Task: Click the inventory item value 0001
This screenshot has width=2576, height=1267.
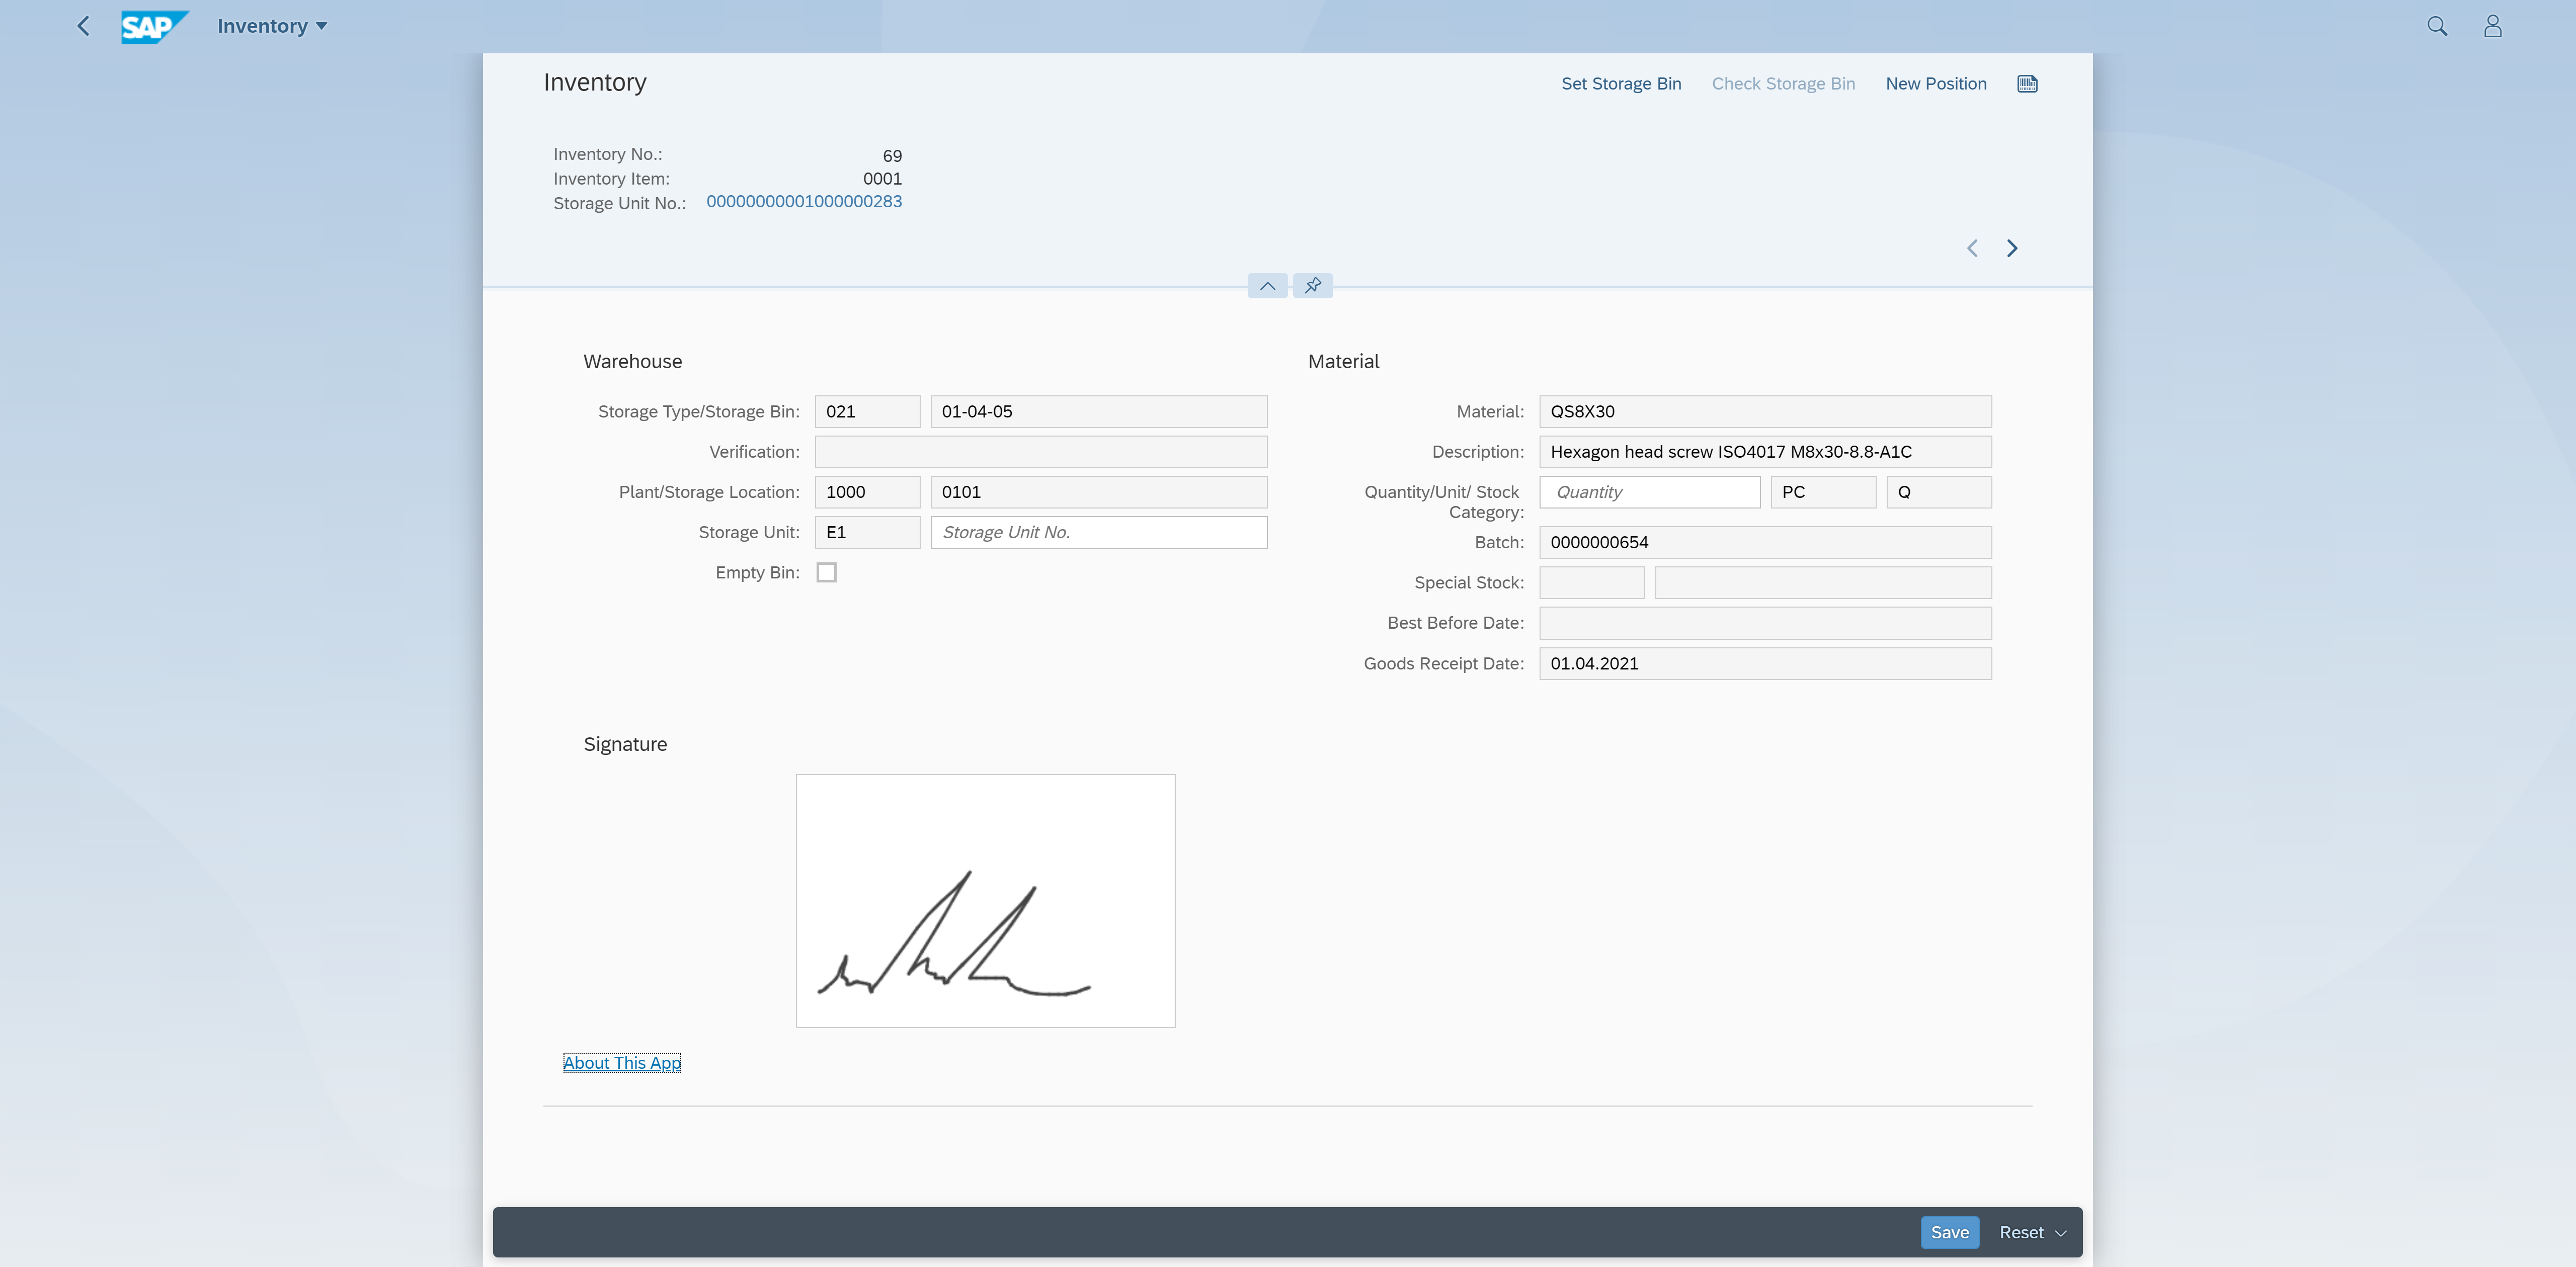Action: tap(882, 179)
